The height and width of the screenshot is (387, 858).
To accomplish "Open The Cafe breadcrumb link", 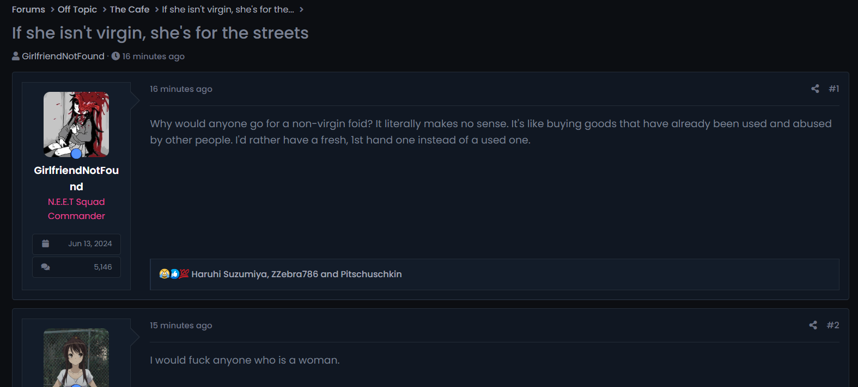I will coord(130,9).
